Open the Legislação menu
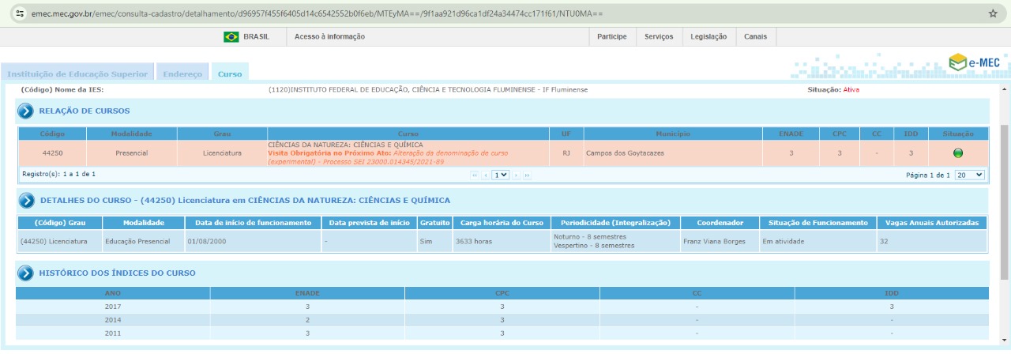 (708, 36)
